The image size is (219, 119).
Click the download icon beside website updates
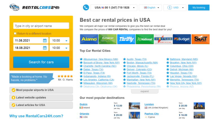click(14, 98)
